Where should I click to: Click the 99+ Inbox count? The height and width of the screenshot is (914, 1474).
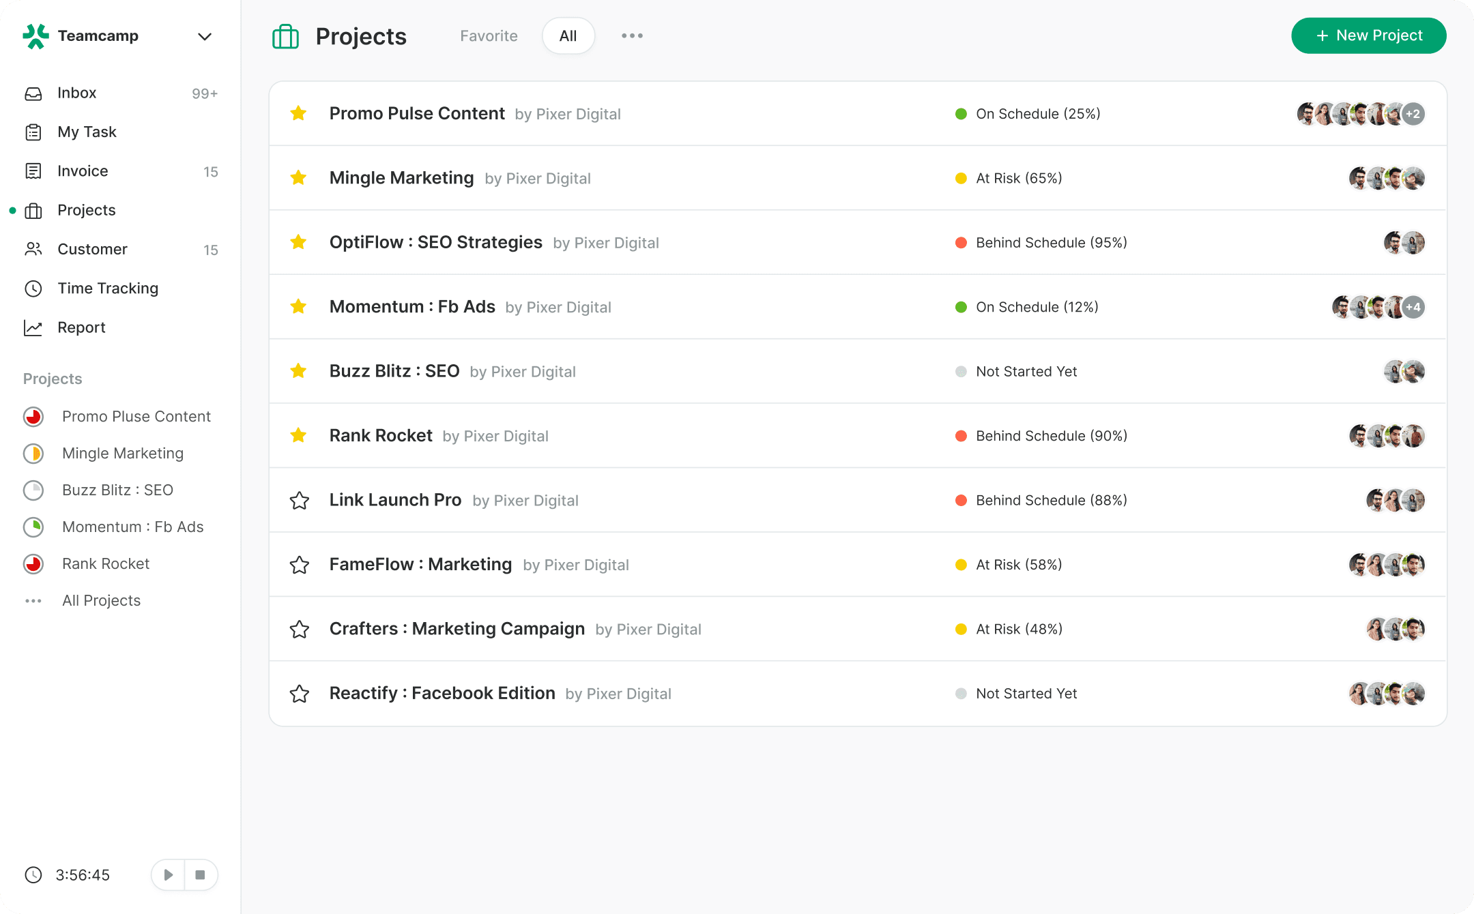205,94
